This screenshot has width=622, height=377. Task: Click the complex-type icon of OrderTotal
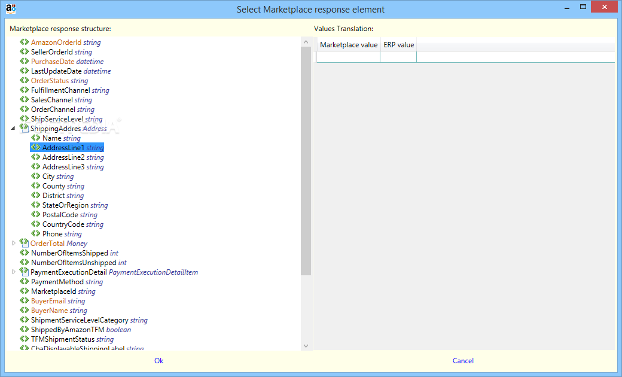coord(24,243)
